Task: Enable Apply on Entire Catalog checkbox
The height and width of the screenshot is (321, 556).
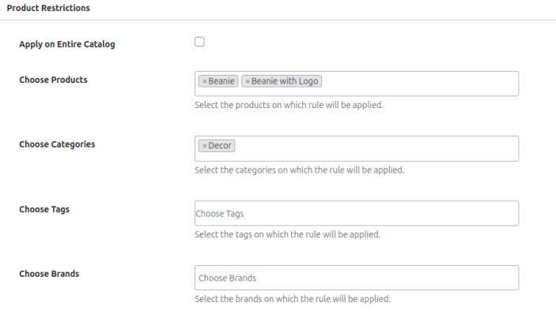Action: 199,43
